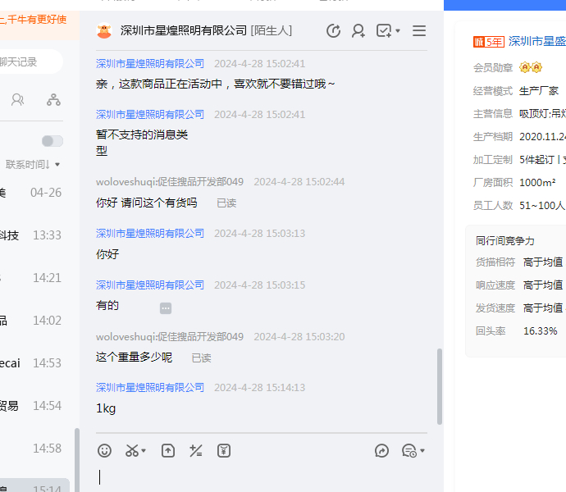Expand the checkmark chat-bubble dropdown in header
This screenshot has height=492, width=566.
[x=398, y=31]
